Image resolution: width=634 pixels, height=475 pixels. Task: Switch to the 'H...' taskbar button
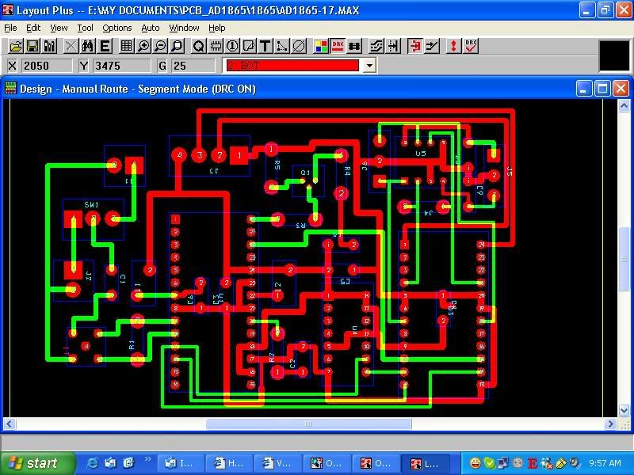coord(229,464)
